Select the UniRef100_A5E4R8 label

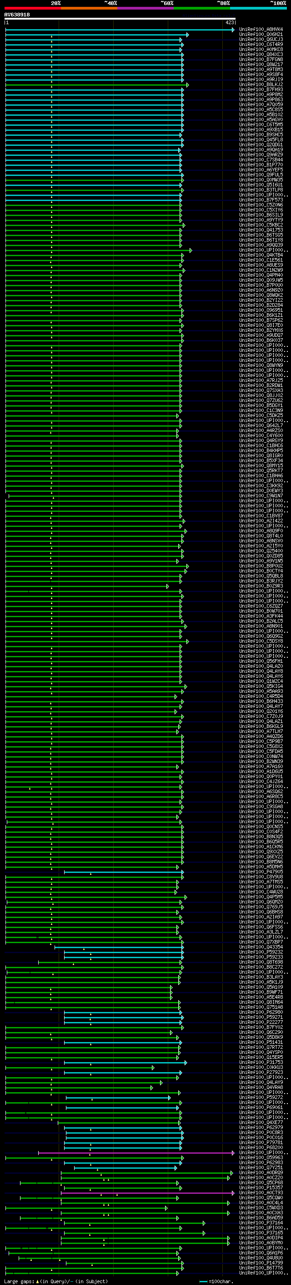261,997
